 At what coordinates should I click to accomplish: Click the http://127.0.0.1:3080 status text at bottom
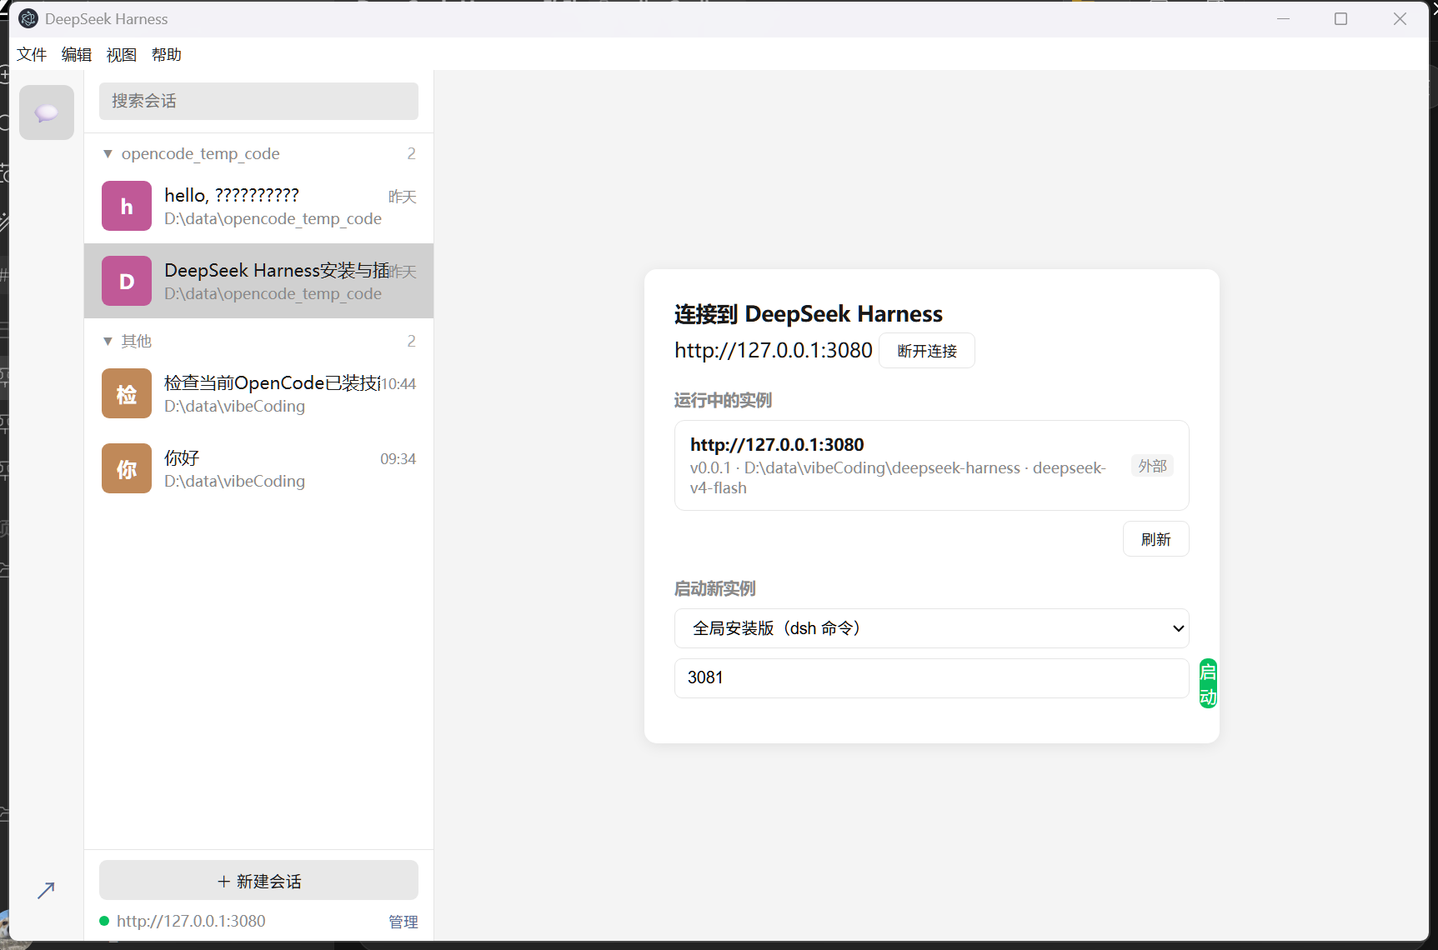tap(191, 921)
